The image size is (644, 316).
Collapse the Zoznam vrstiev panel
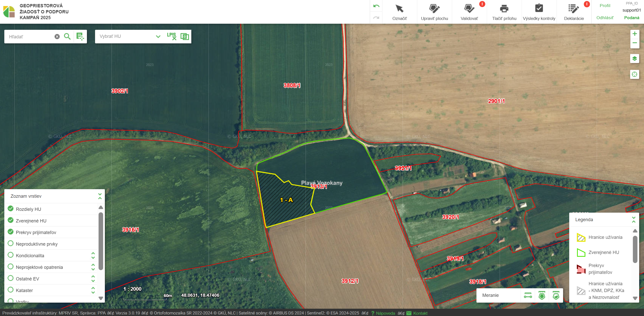[x=100, y=196]
